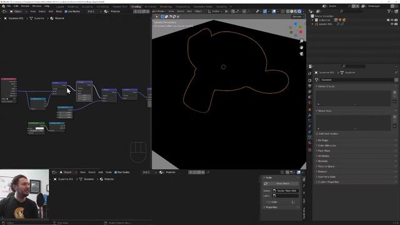
Task: Collapse the Shape Keys panel
Action: coord(356,111)
